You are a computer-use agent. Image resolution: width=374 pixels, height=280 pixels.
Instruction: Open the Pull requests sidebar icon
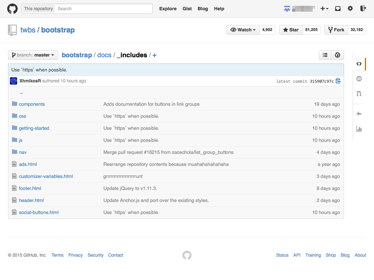358,94
